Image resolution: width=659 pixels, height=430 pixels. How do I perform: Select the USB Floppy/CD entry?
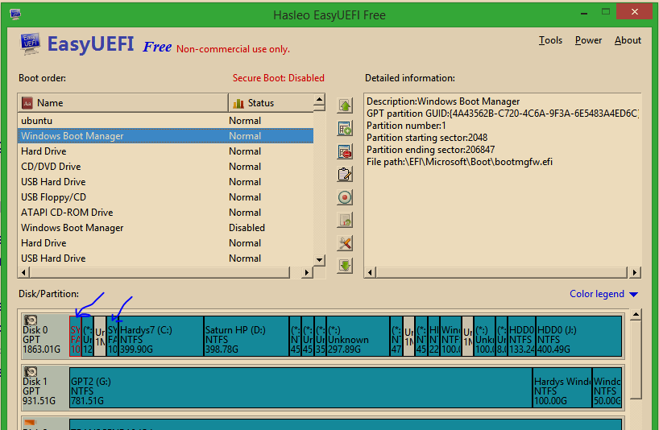point(166,197)
